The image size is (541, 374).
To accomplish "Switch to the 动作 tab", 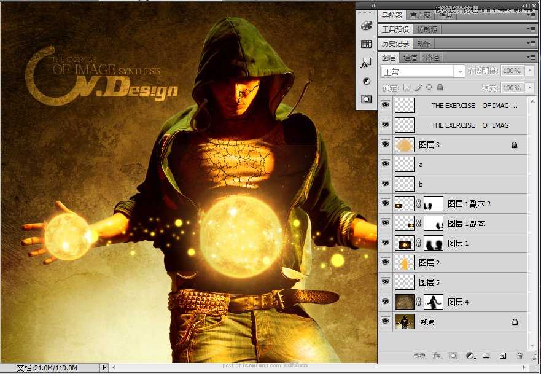I will (x=424, y=44).
